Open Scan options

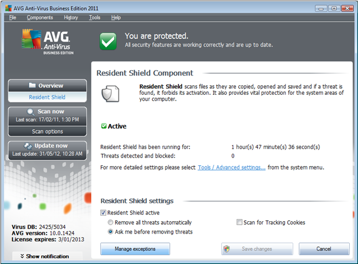click(47, 131)
